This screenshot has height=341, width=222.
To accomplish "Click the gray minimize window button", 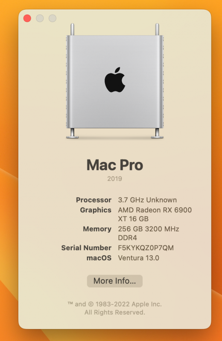I will 40,18.
